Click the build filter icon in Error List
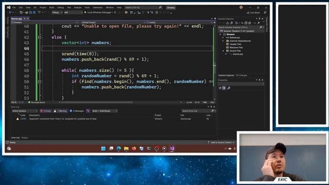This screenshot has width=329, height=185. pyautogui.click(x=88, y=111)
